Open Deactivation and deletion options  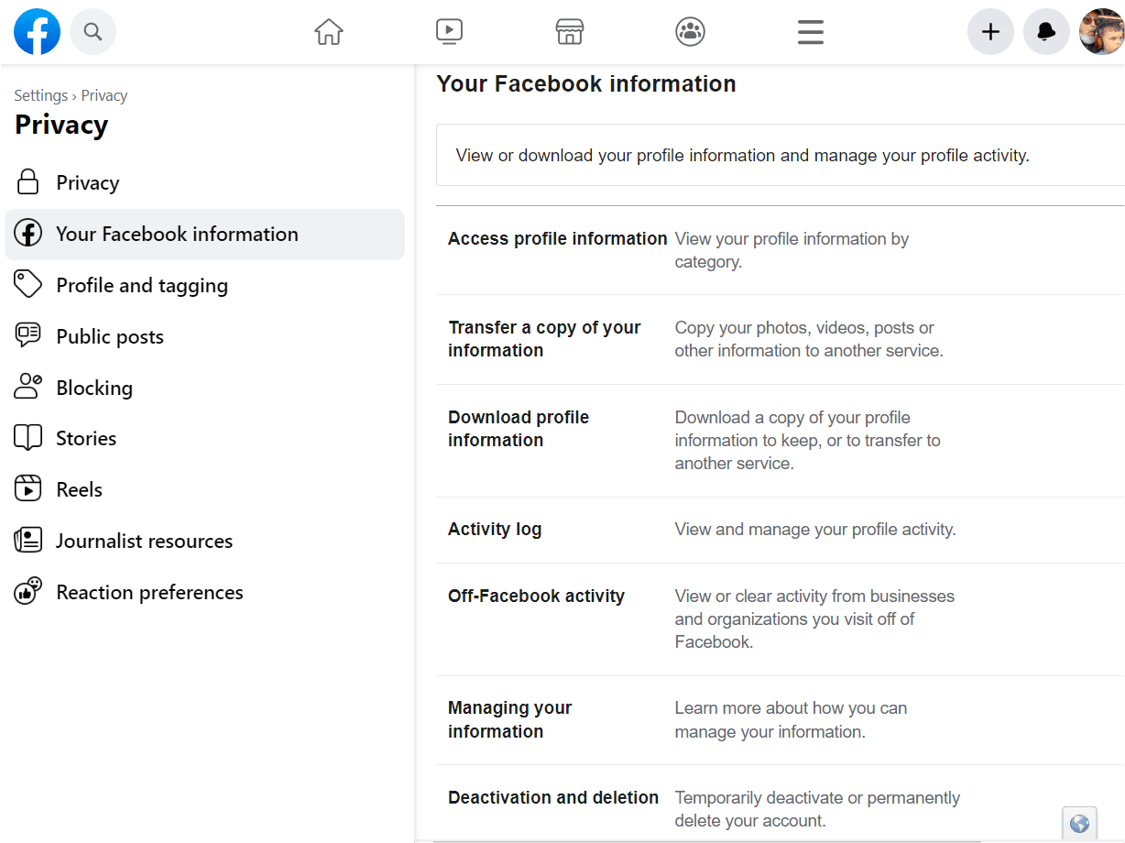pos(553,797)
